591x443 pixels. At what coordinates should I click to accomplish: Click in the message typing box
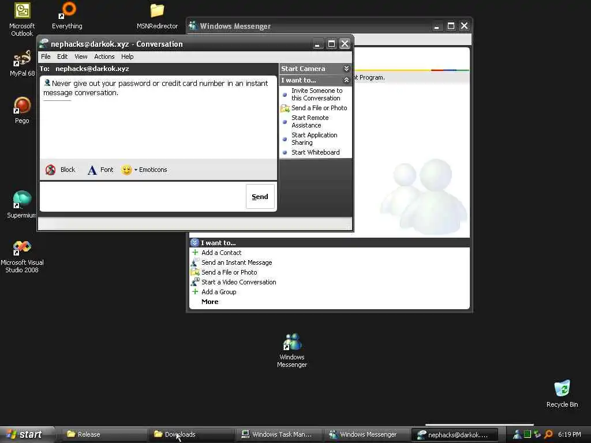[x=143, y=196]
